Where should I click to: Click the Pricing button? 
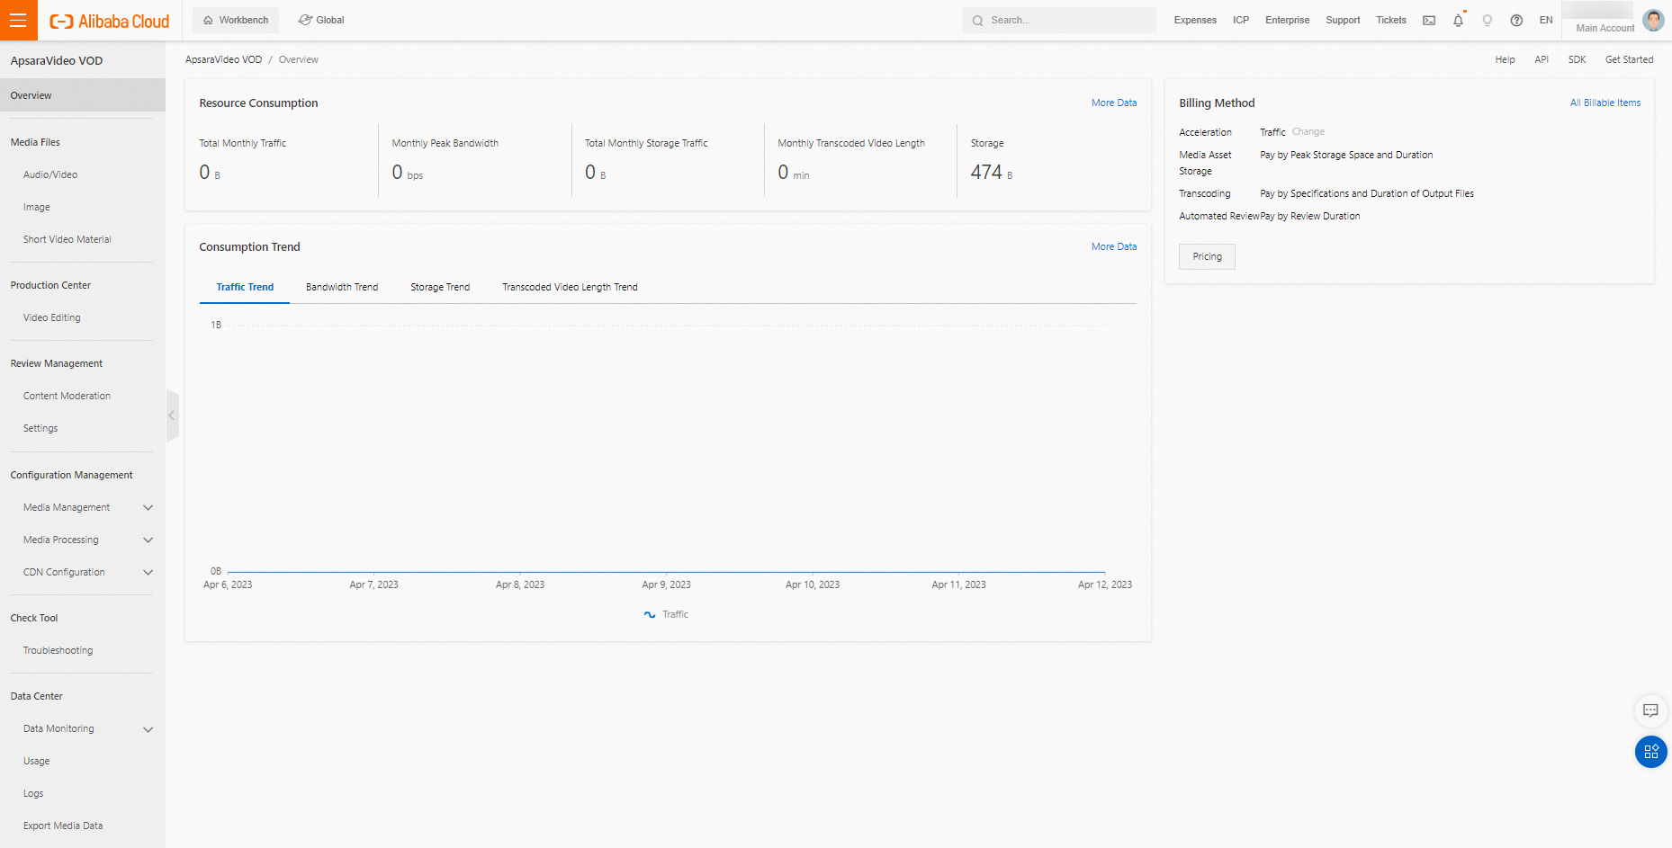point(1207,256)
